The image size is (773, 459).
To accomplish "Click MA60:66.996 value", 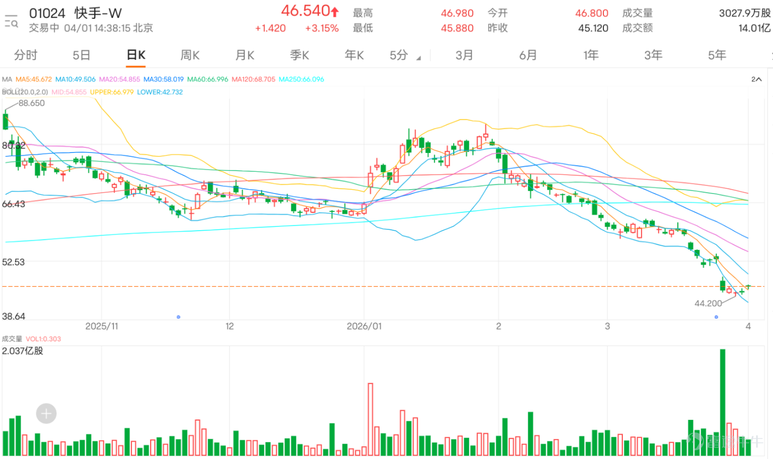I will click(208, 79).
